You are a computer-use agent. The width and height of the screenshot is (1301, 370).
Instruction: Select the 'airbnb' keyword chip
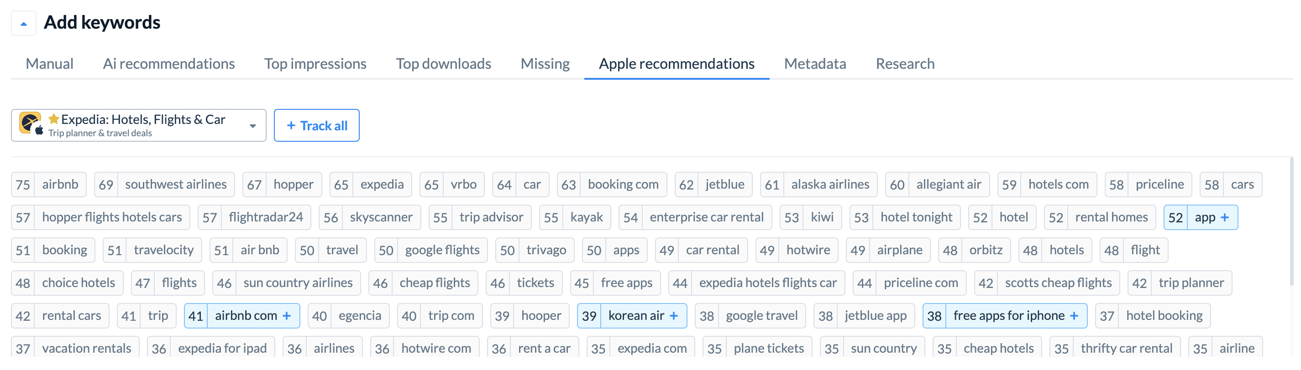48,185
